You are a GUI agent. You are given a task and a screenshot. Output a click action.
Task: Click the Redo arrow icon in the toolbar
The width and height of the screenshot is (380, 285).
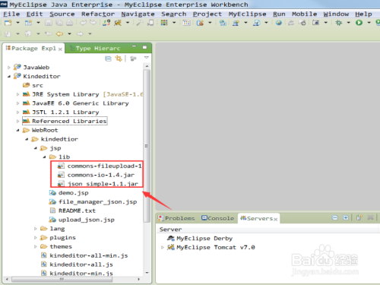[x=93, y=23]
